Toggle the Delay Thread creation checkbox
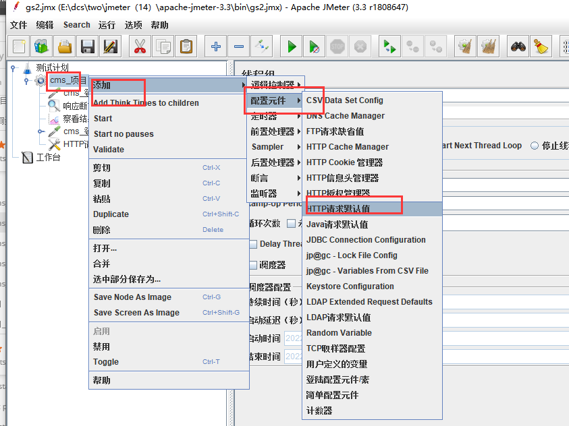 coord(254,244)
